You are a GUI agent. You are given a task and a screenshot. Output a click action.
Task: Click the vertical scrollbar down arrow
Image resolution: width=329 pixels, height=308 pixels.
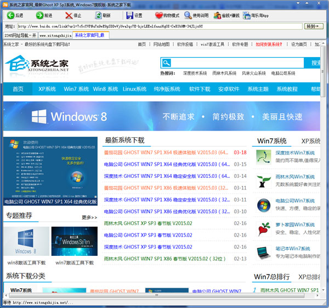pyautogui.click(x=323, y=290)
